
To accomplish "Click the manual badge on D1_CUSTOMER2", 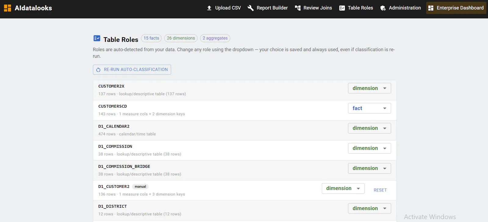I will coord(140,187).
